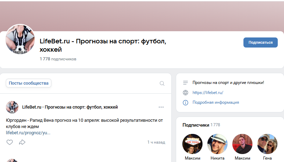Open the https://lifebet.ru/ website link
284x162 pixels.
click(x=208, y=93)
